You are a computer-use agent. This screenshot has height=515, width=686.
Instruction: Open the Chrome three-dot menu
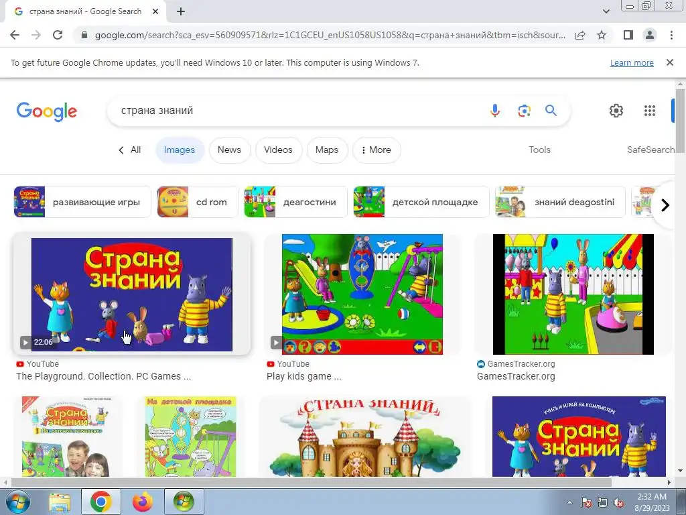pyautogui.click(x=671, y=35)
